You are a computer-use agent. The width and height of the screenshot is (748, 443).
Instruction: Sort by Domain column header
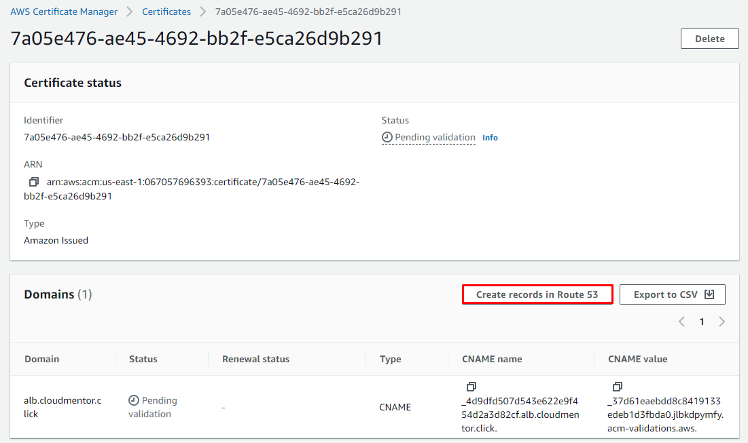pyautogui.click(x=42, y=359)
